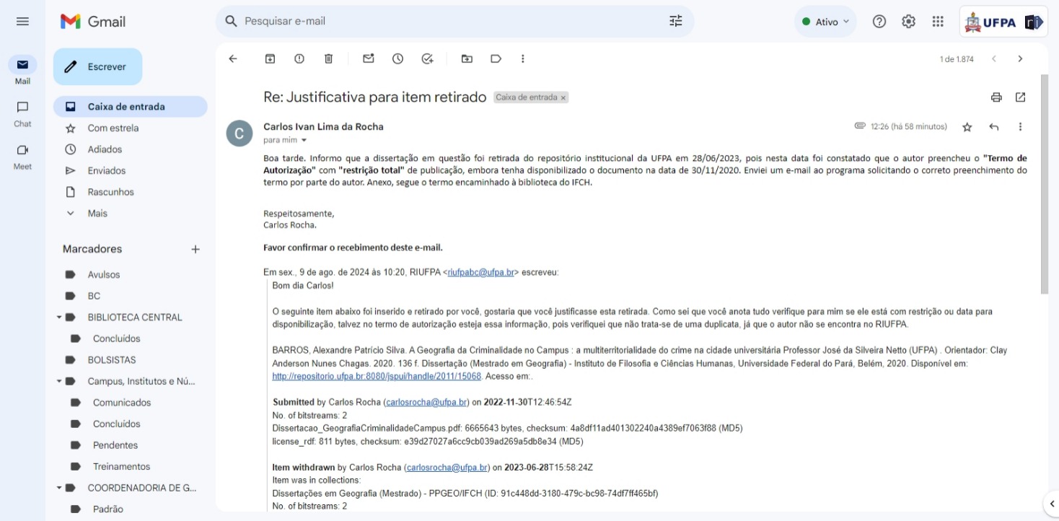Reply to Carlos using reply arrow
The height and width of the screenshot is (521, 1059).
(994, 127)
